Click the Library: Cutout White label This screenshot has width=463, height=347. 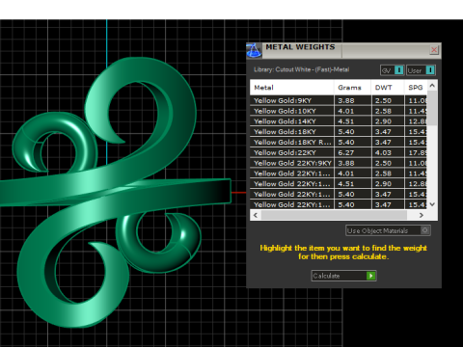tap(301, 69)
